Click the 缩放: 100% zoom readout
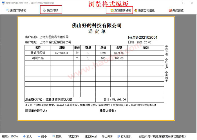The height and width of the screenshot is (140, 197). pos(10,136)
